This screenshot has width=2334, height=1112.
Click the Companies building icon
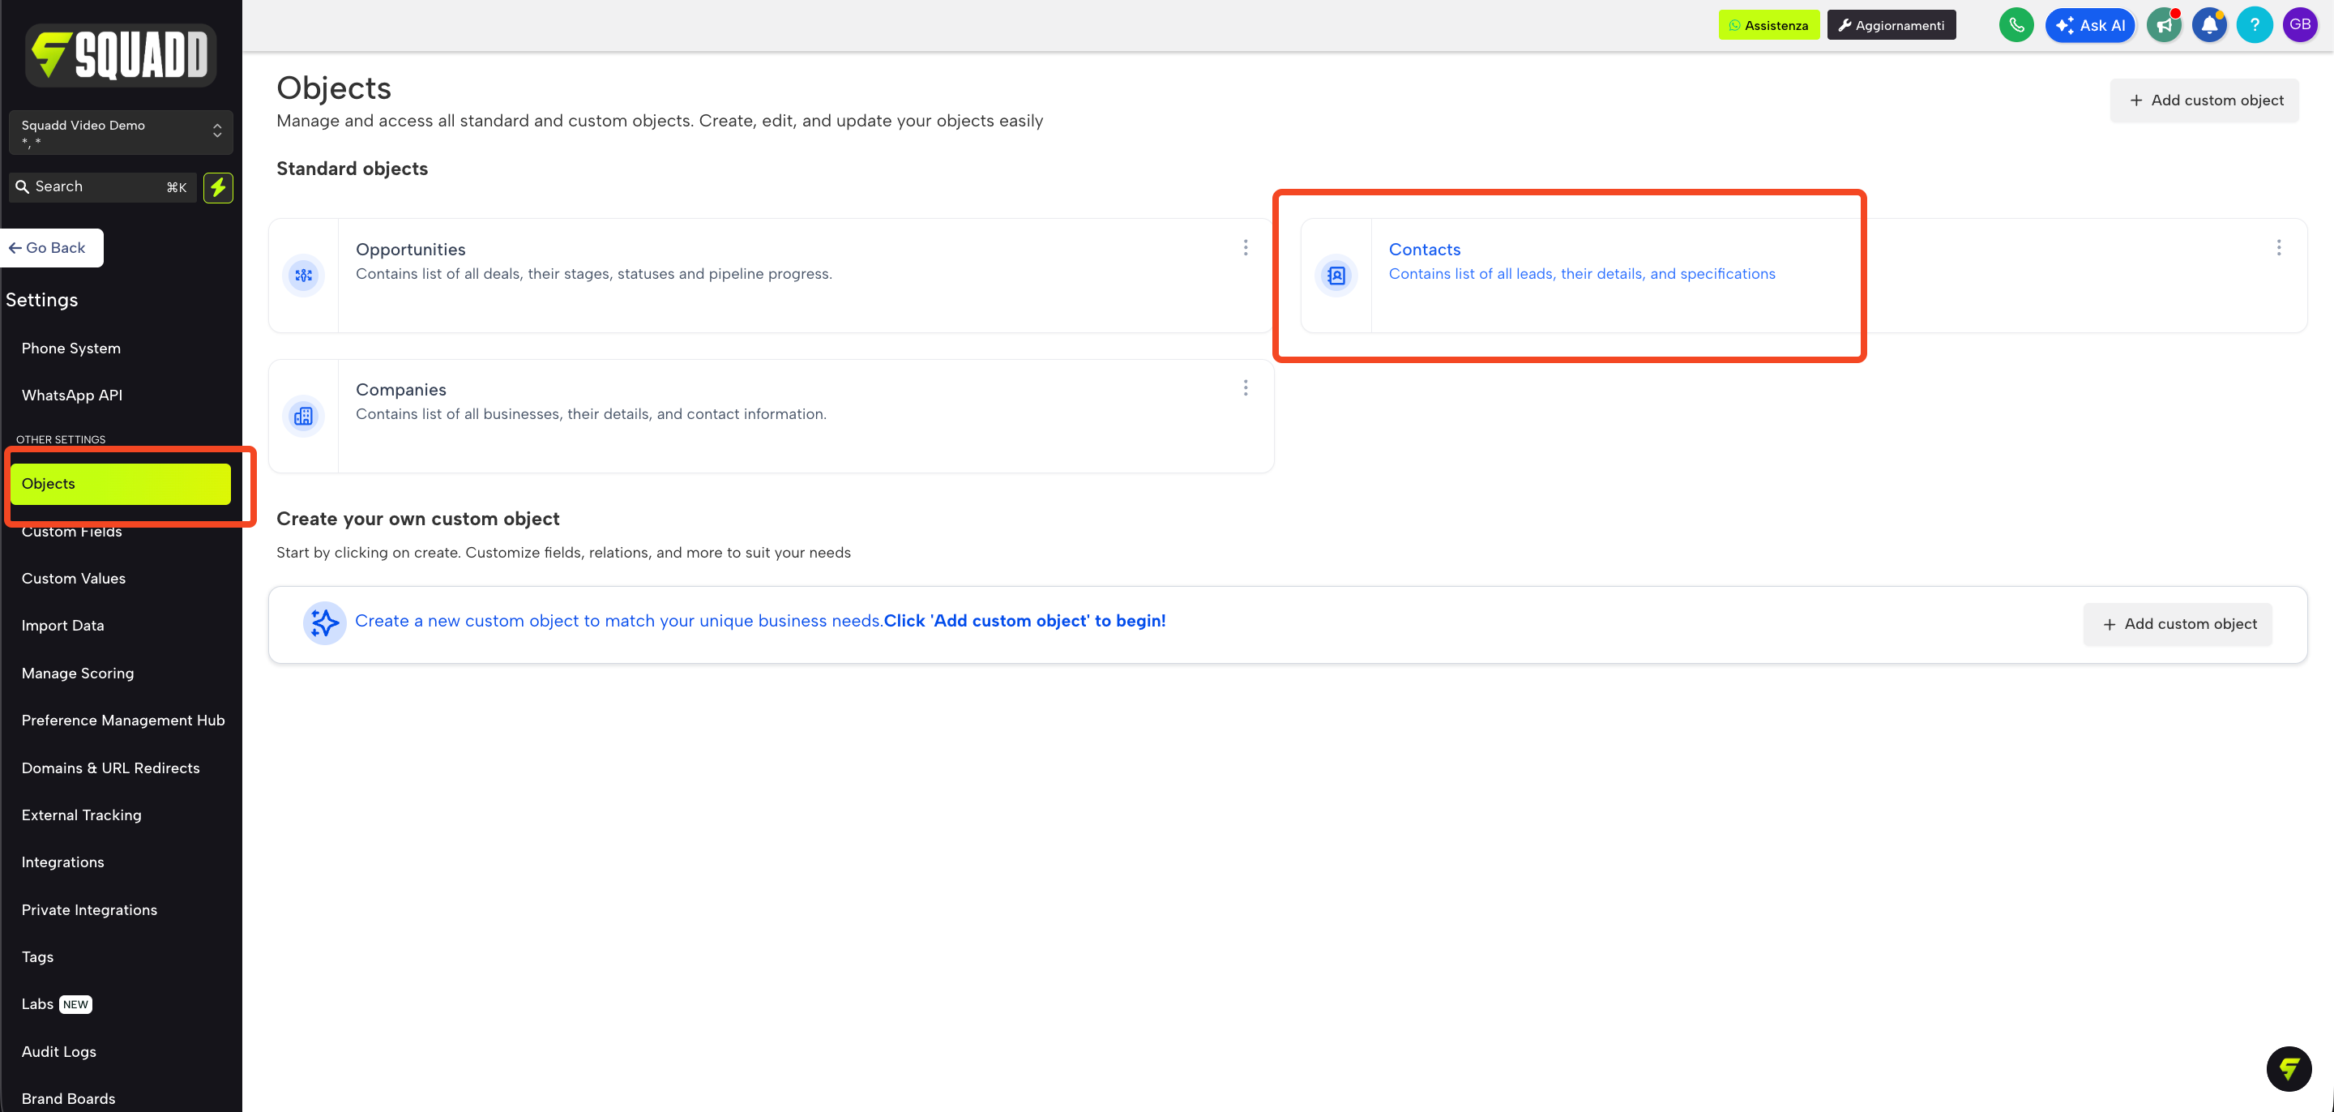click(304, 417)
